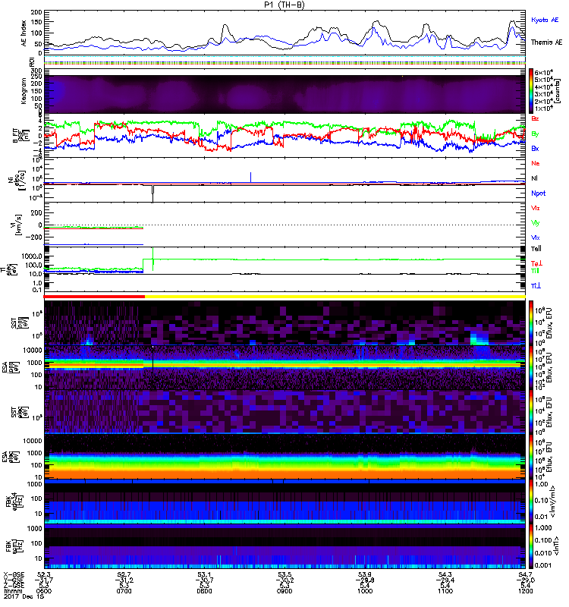Click the blue "Bx" legend label

click(535, 148)
